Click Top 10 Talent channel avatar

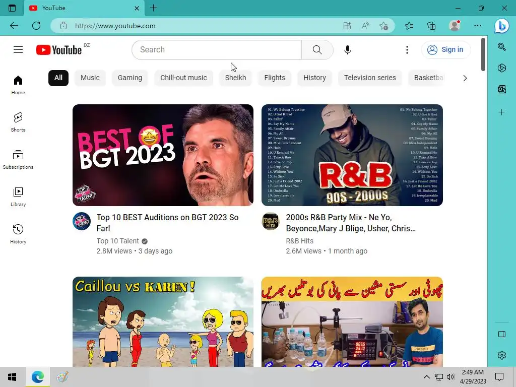(x=82, y=221)
